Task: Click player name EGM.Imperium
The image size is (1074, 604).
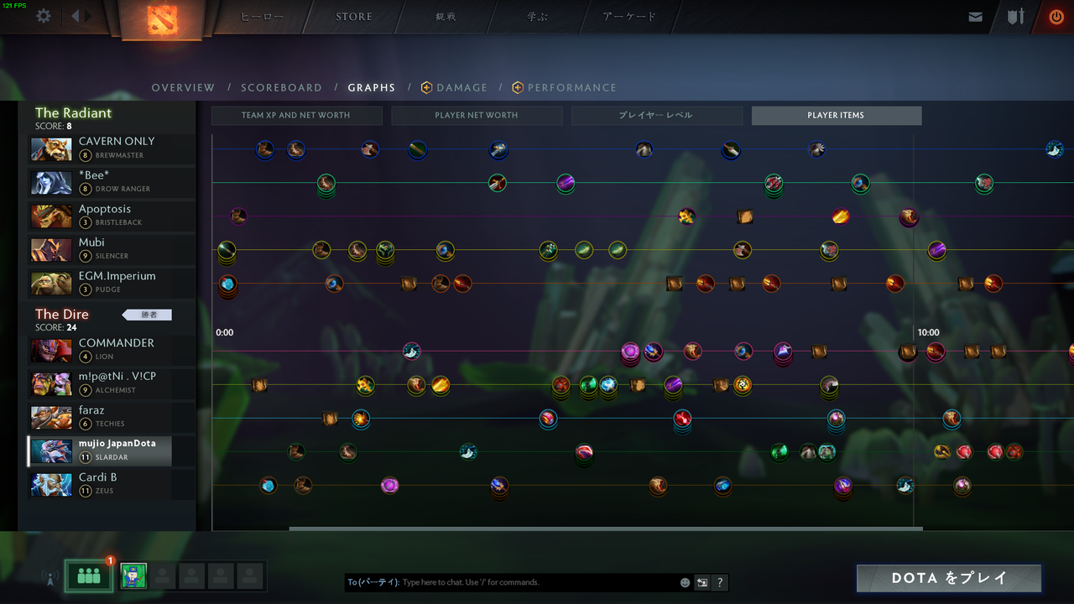Action: coord(117,276)
